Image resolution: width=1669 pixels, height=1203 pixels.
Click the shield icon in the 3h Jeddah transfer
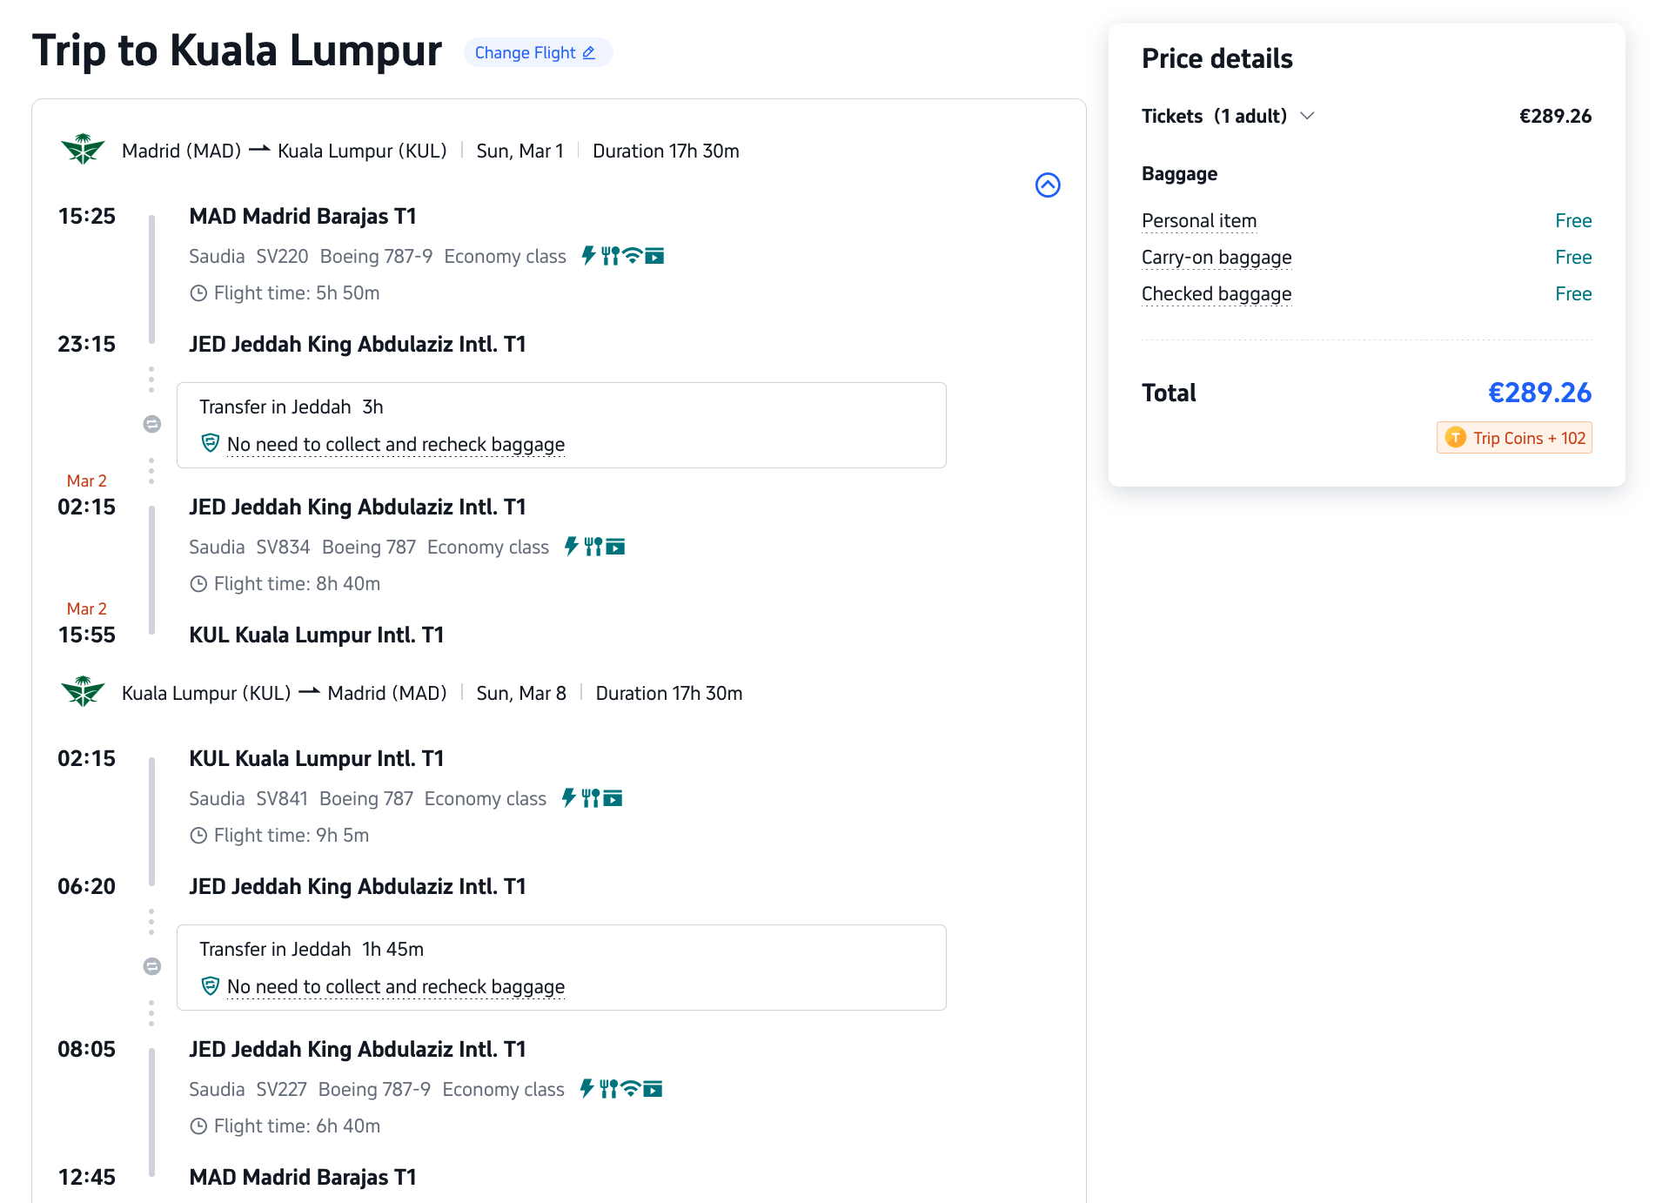coord(210,443)
